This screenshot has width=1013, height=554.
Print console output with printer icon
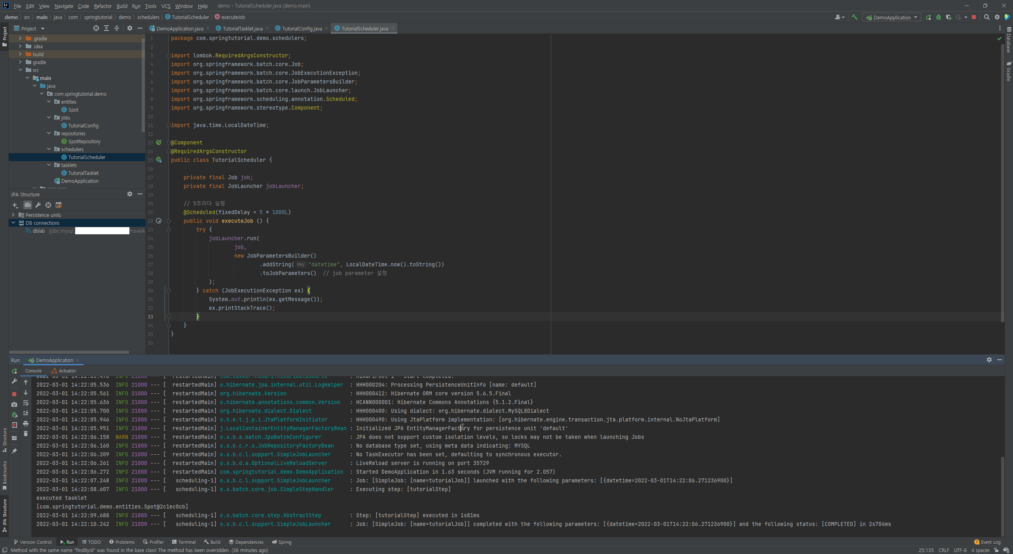(x=26, y=423)
